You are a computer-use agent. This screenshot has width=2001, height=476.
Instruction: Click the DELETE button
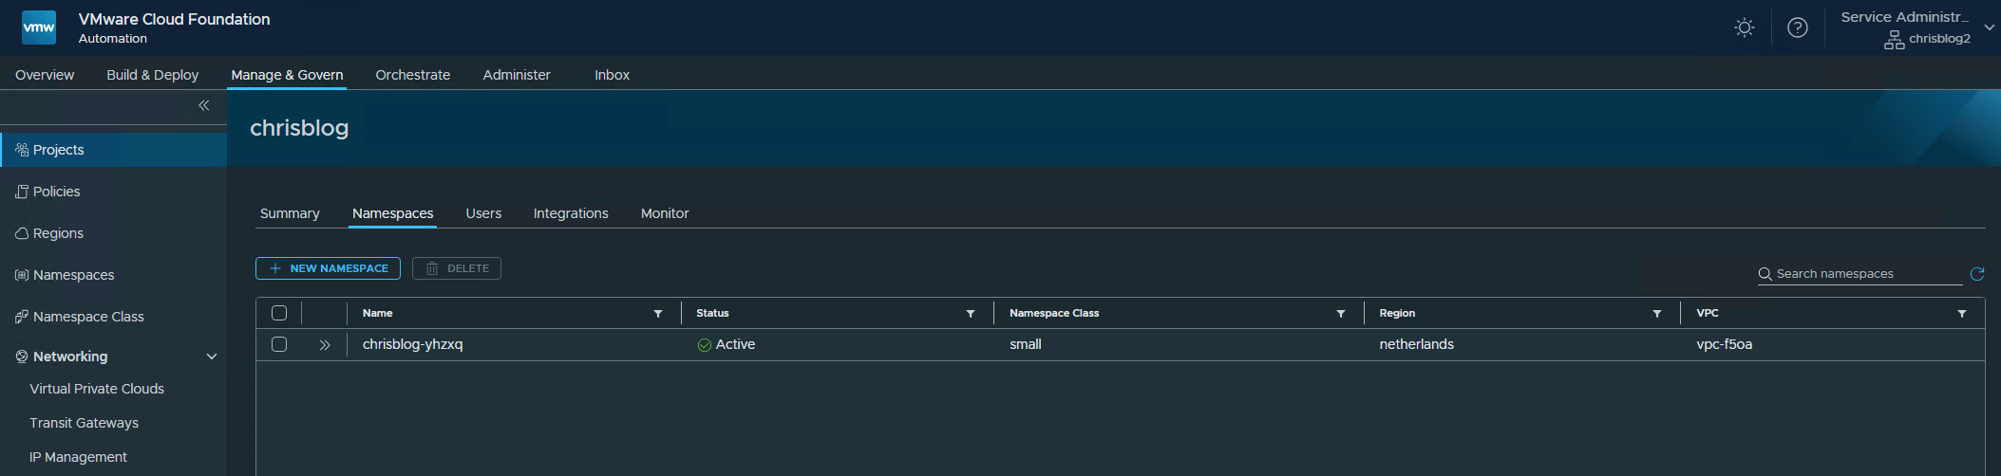457,268
